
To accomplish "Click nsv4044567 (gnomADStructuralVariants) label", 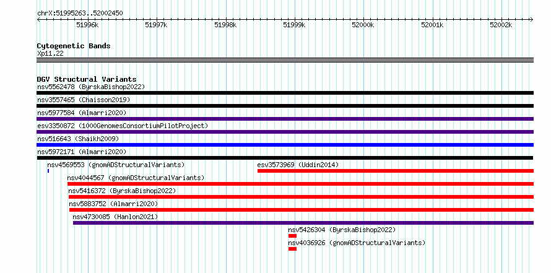I will click(136, 178).
